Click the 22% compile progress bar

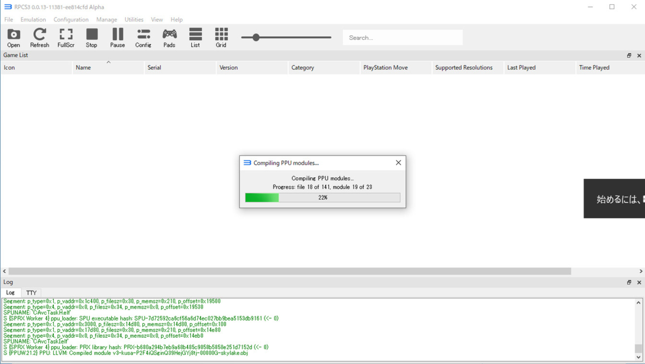[x=323, y=198]
